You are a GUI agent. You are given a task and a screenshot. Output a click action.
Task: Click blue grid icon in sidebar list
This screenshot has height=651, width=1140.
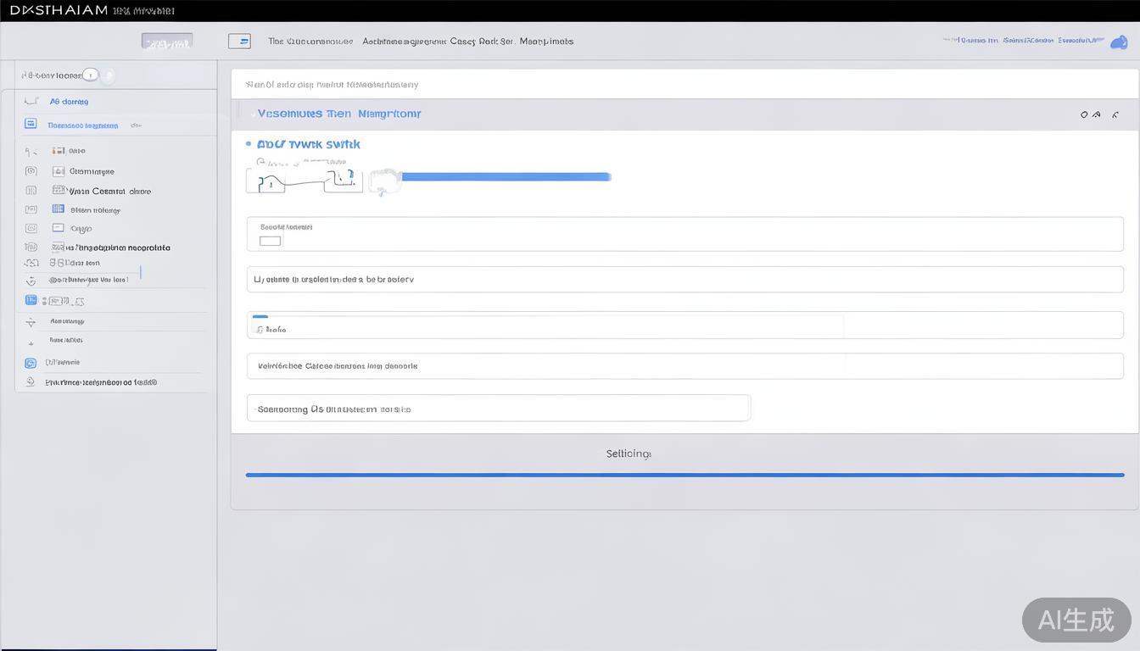[x=59, y=209]
